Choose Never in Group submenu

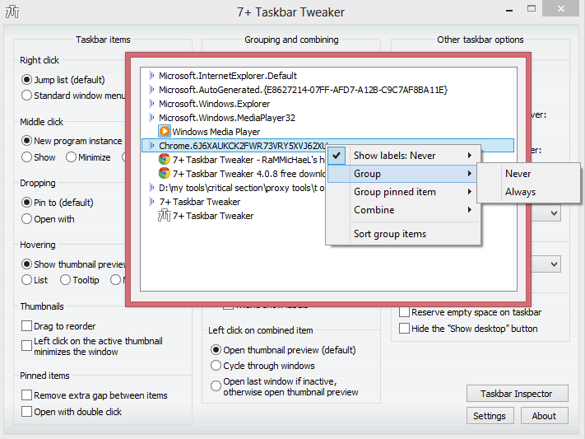(529, 174)
